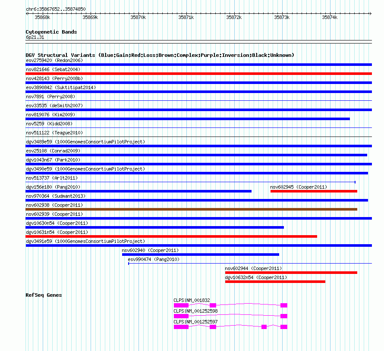Select dgv10631n54 (Cooper2011) label
This screenshot has width=384, height=351.
(x=57, y=232)
